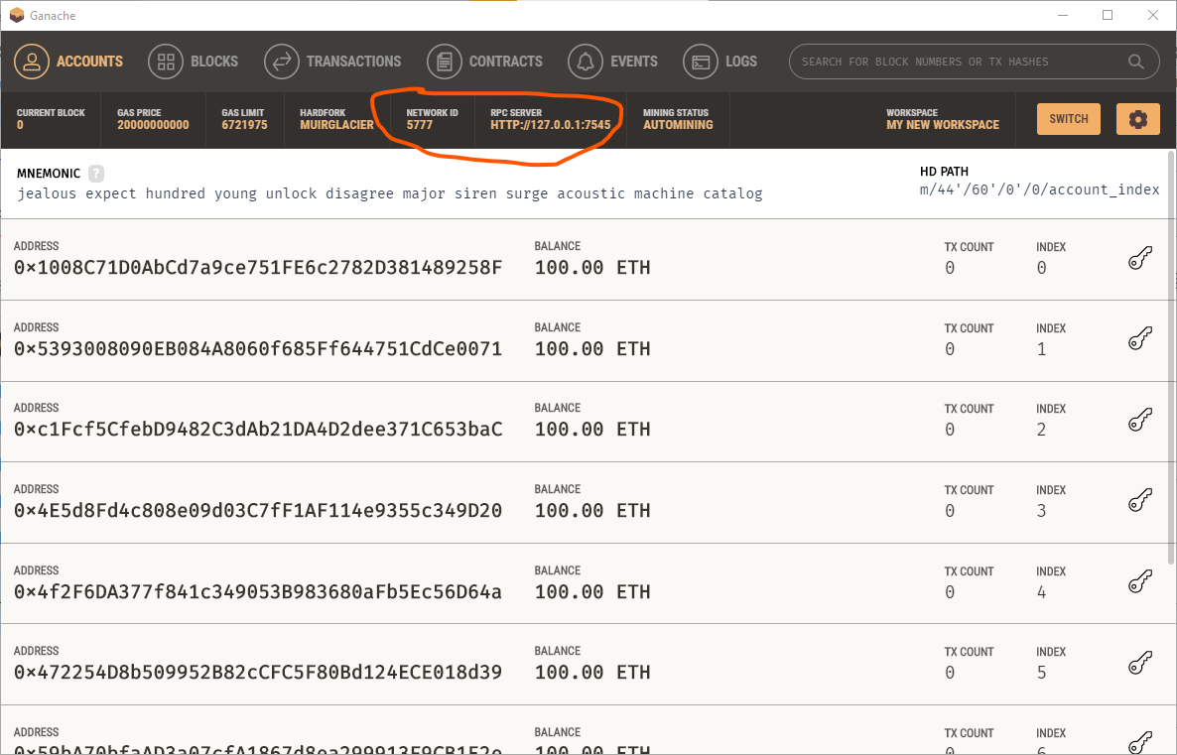Select address 0x4f2F6DA377f841c349053B983680aFb5Ec56D64a
This screenshot has width=1177, height=755.
coord(257,592)
